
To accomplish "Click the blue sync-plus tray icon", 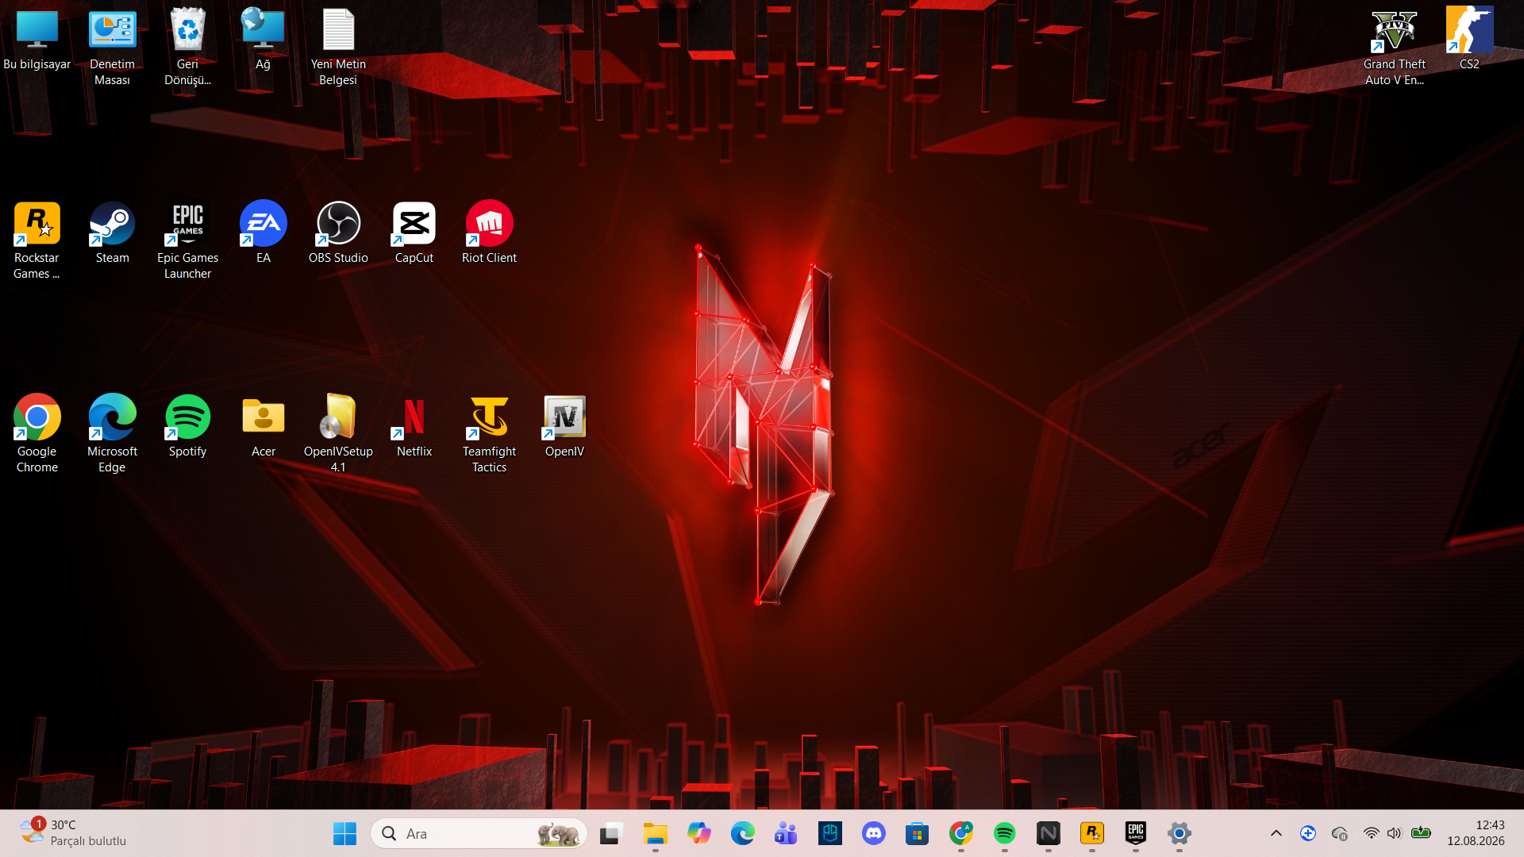I will 1308,834.
